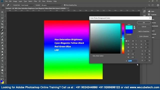Select the L lightness radio button
Image resolution: width=160 pixels, height=90 pixels.
point(139,41)
